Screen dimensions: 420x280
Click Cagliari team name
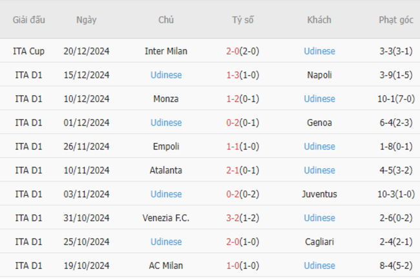pos(319,242)
